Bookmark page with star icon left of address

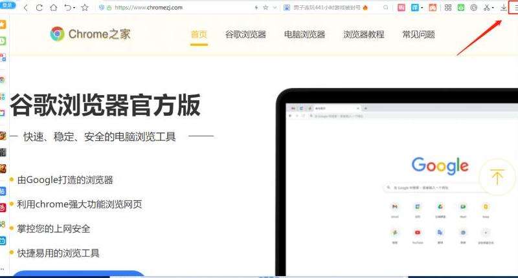tap(85, 7)
